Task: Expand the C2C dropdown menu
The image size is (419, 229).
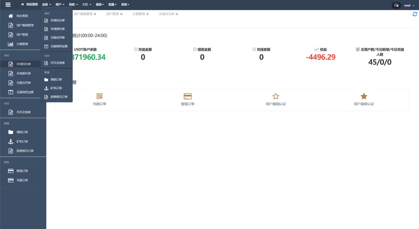Action: click(x=87, y=5)
